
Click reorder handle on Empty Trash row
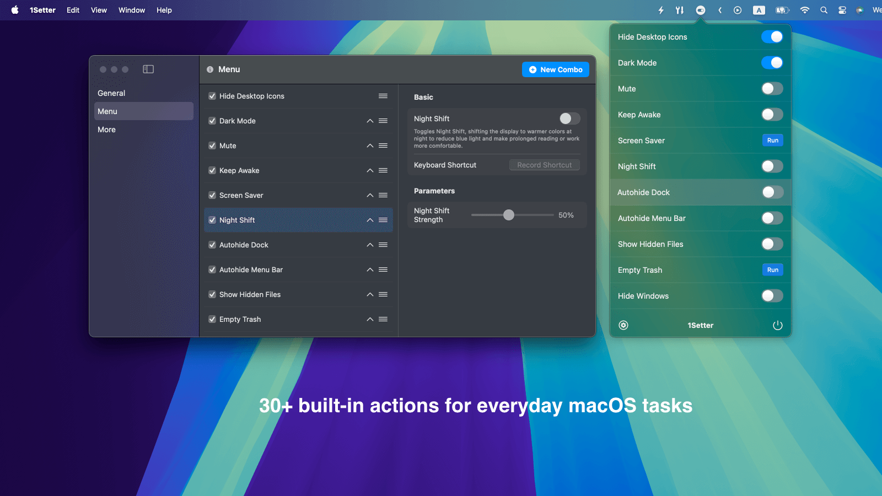tap(383, 319)
